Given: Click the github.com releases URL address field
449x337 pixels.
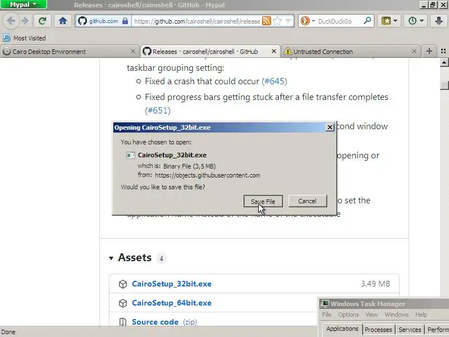Looking at the screenshot, I should [197, 21].
